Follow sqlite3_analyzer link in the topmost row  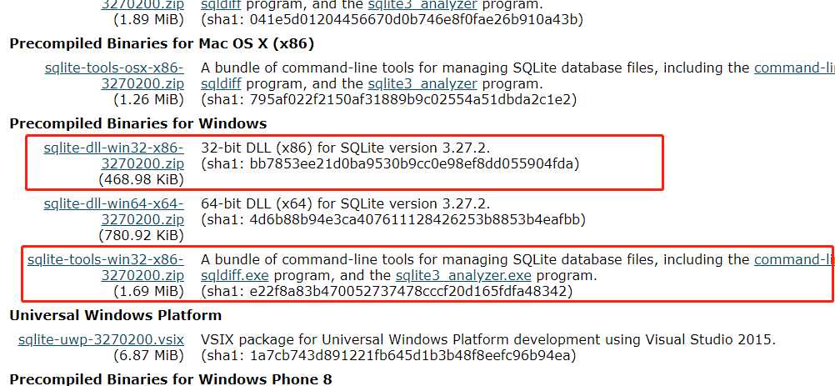click(x=422, y=5)
